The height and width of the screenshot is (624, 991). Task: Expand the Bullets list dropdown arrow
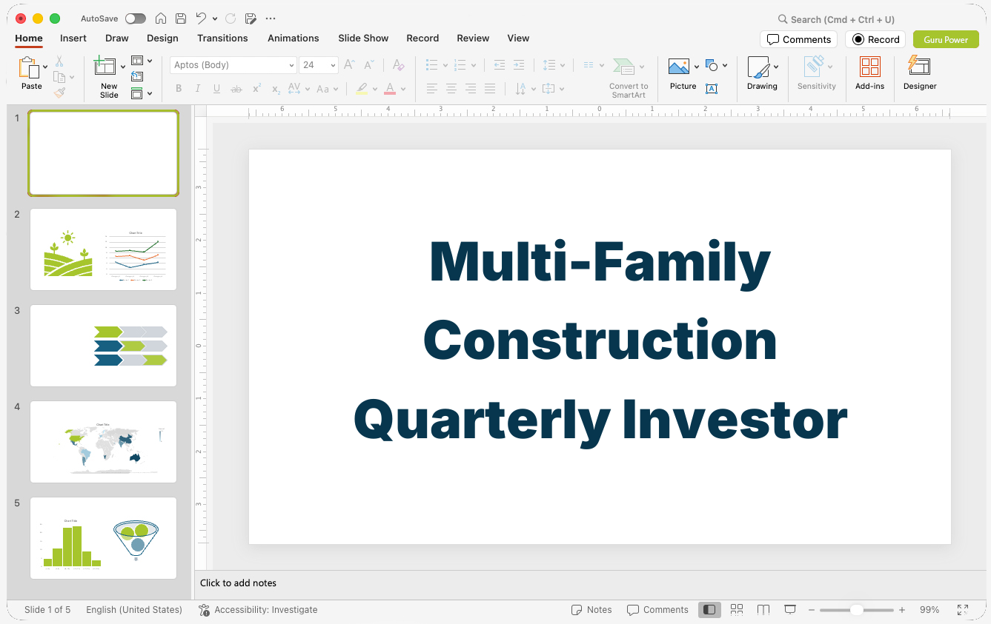coord(445,65)
